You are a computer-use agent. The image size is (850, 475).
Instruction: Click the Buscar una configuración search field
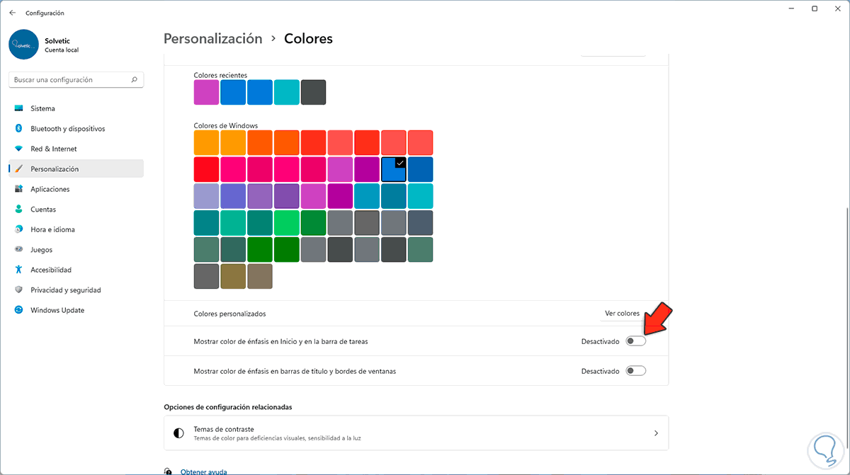[x=69, y=80]
